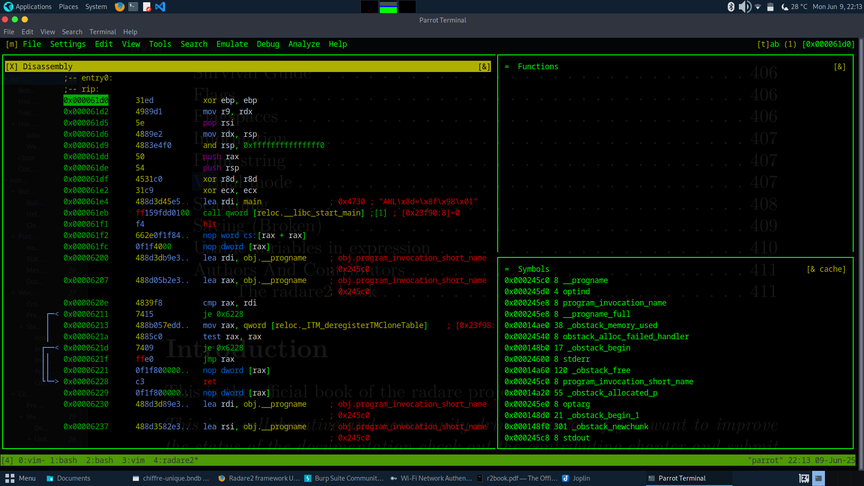Image resolution: width=864 pixels, height=486 pixels.
Task: Launch Firefox from the top panel
Action: pyautogui.click(x=119, y=7)
